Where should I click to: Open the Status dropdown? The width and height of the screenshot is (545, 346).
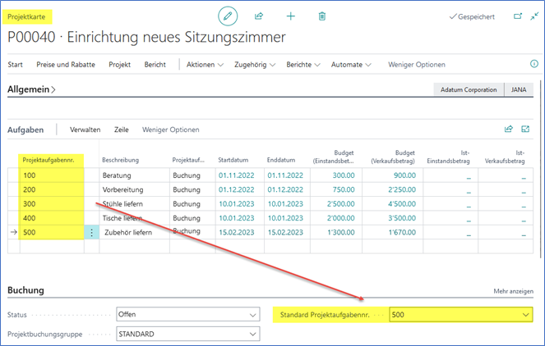[252, 315]
